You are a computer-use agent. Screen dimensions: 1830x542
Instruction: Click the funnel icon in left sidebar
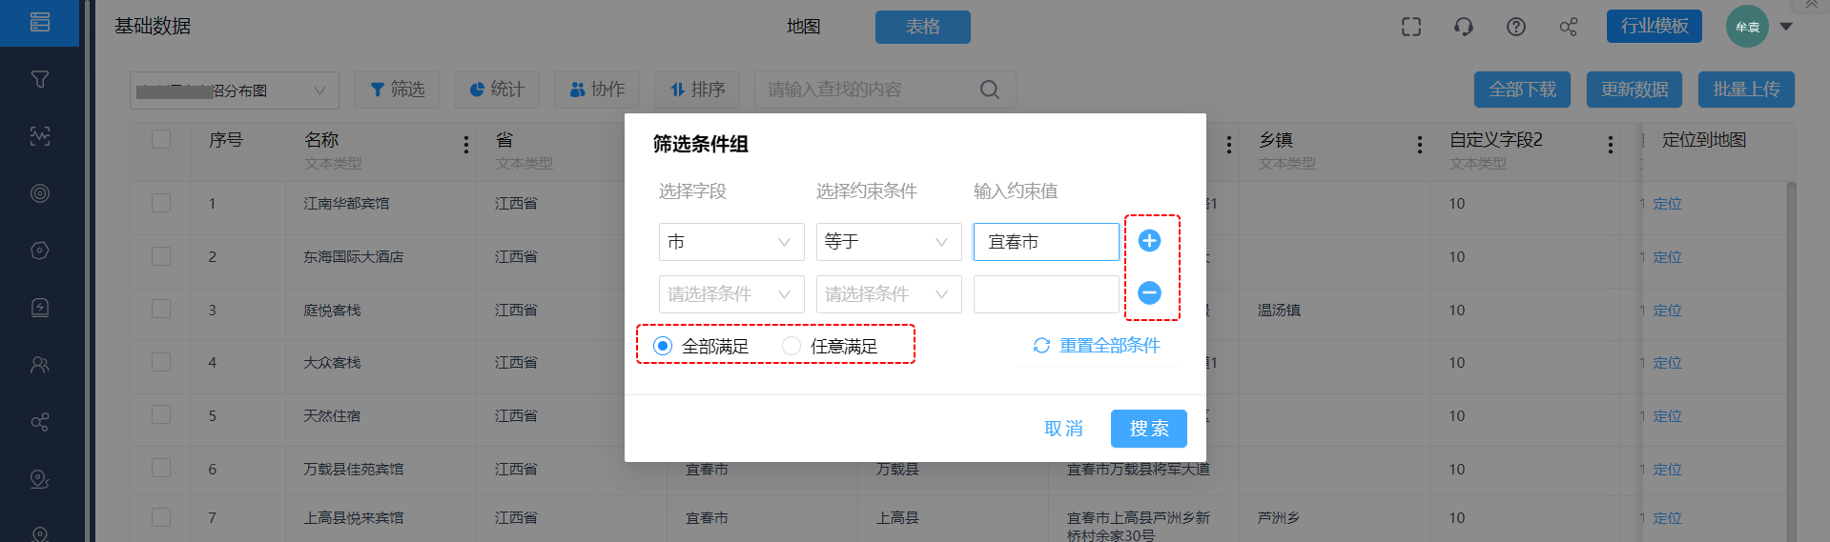coord(40,79)
